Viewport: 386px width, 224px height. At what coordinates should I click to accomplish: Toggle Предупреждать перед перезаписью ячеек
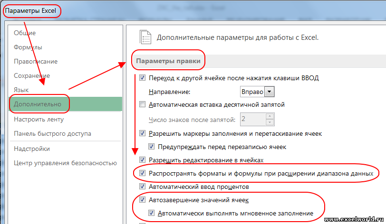[x=151, y=147]
